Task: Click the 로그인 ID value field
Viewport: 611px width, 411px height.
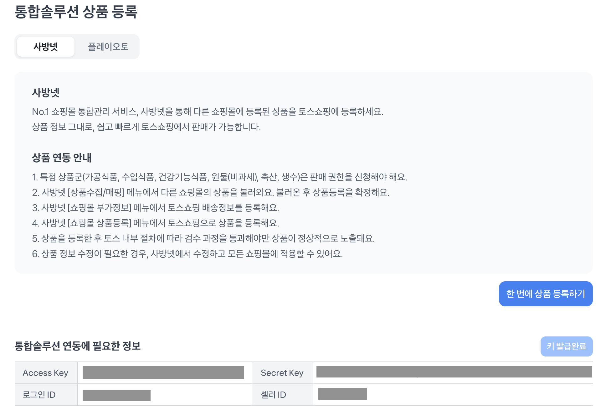Action: coord(116,395)
